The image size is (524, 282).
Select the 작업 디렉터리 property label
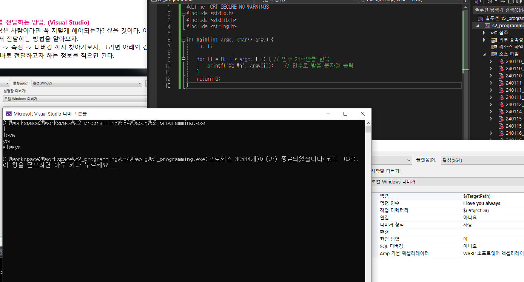tap(394, 211)
